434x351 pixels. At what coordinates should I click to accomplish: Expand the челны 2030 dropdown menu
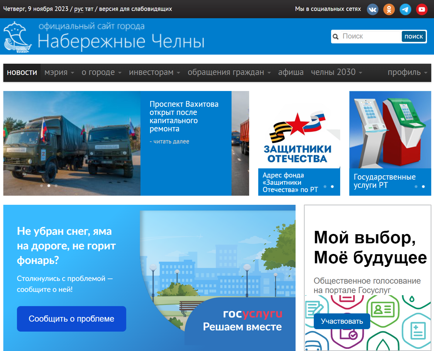(x=337, y=73)
